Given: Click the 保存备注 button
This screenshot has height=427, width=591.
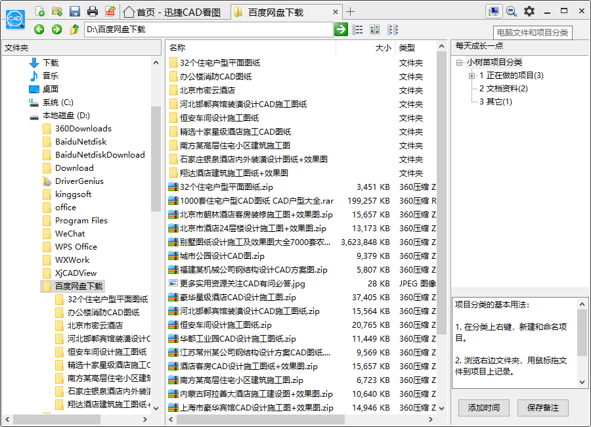Looking at the screenshot, I should (543, 408).
